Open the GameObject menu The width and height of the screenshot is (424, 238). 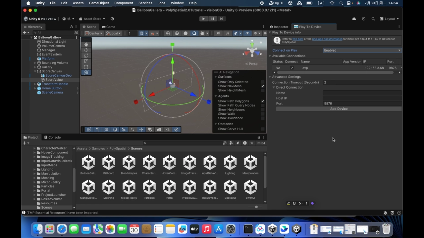[99, 3]
